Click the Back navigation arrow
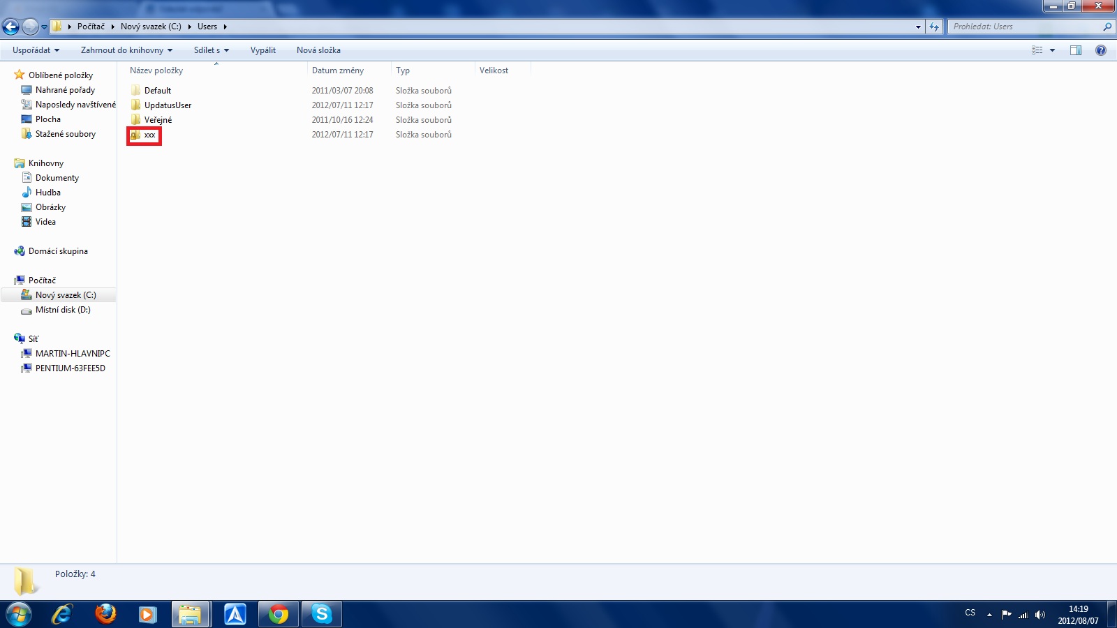This screenshot has height=628, width=1117. coord(11,27)
